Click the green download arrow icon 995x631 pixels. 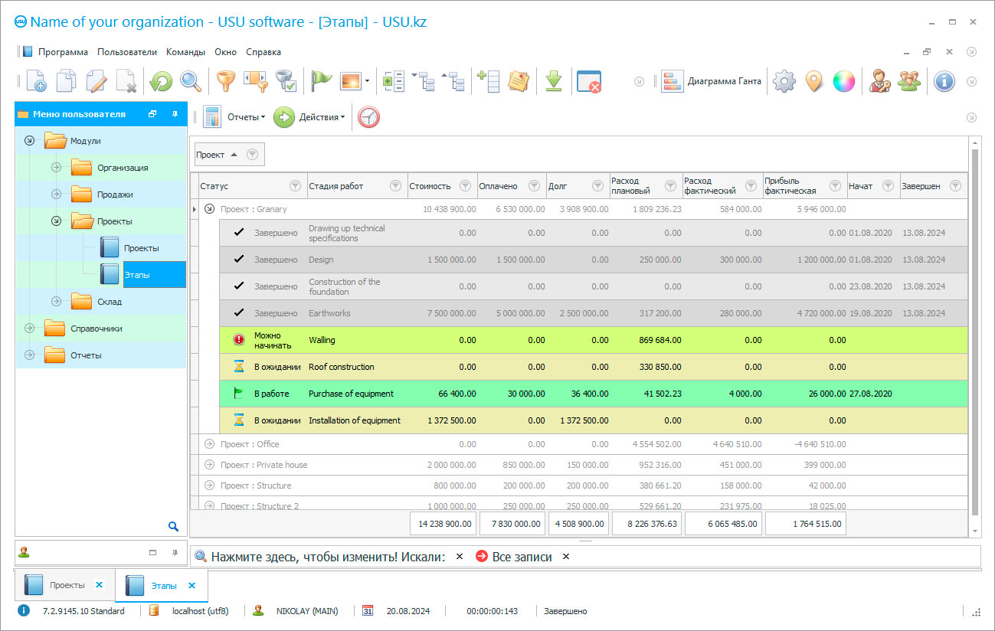554,81
